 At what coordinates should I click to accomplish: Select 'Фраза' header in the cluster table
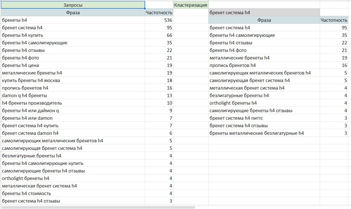[264, 20]
